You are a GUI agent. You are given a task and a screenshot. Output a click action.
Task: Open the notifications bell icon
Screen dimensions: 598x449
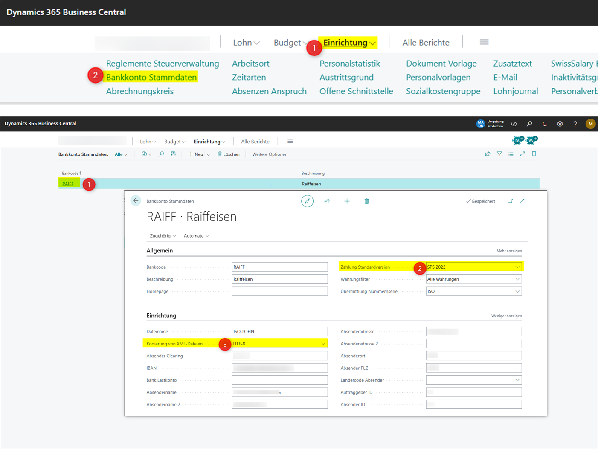[545, 124]
